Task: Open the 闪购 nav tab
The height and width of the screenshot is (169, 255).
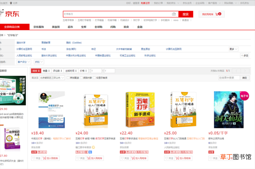Action: click(x=113, y=27)
